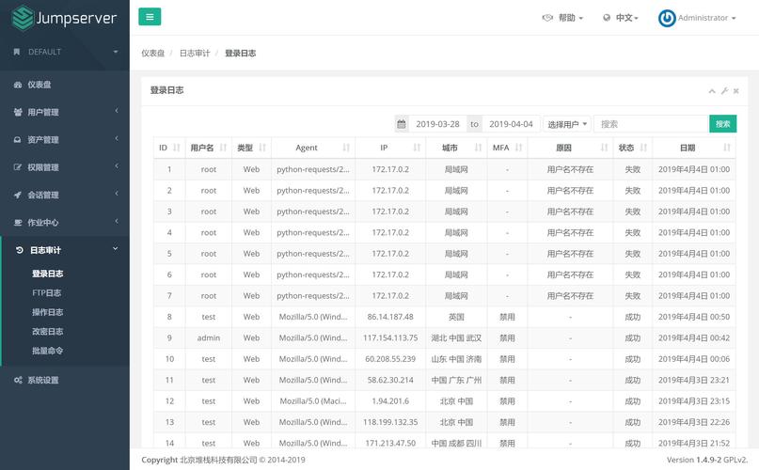This screenshot has width=759, height=470.
Task: Click the end date field 2019-04-04
Action: (511, 124)
